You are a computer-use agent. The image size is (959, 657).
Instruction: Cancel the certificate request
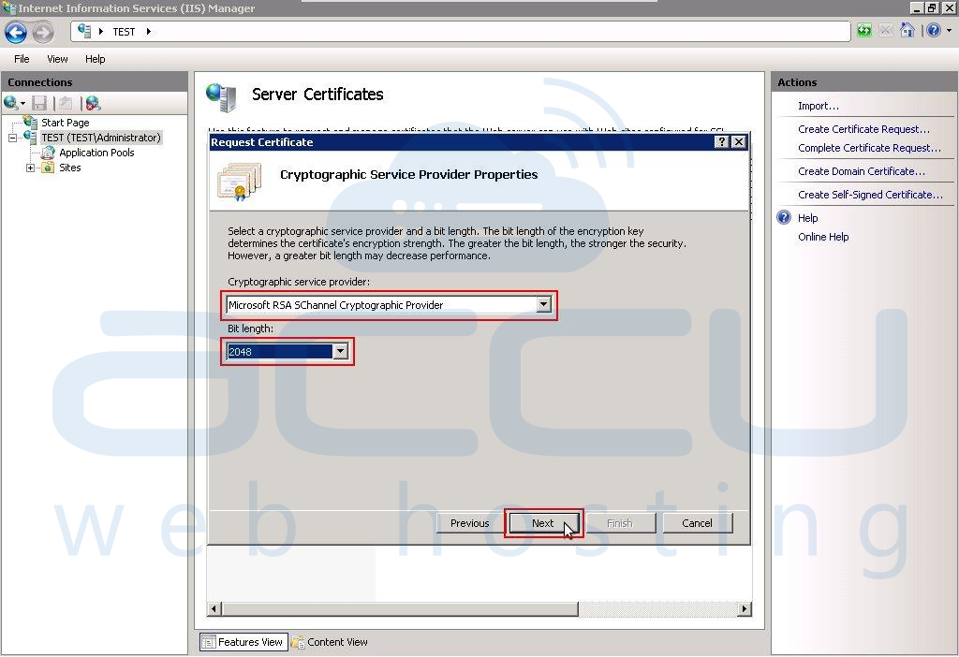click(697, 523)
